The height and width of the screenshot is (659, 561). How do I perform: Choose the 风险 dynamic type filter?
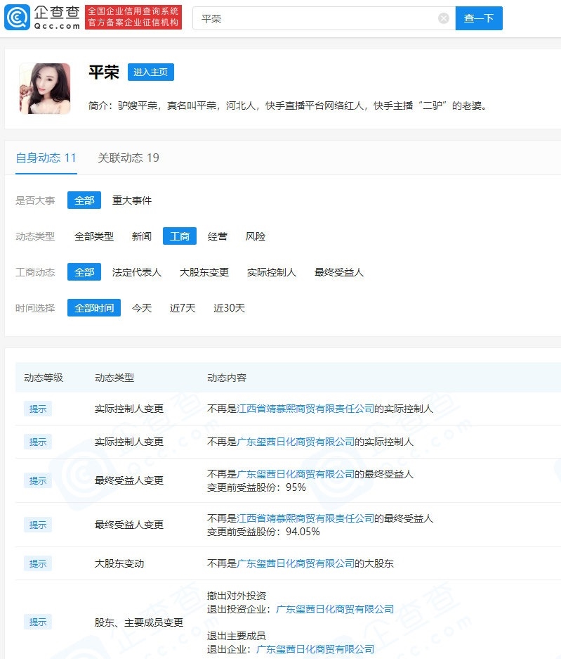tap(256, 236)
